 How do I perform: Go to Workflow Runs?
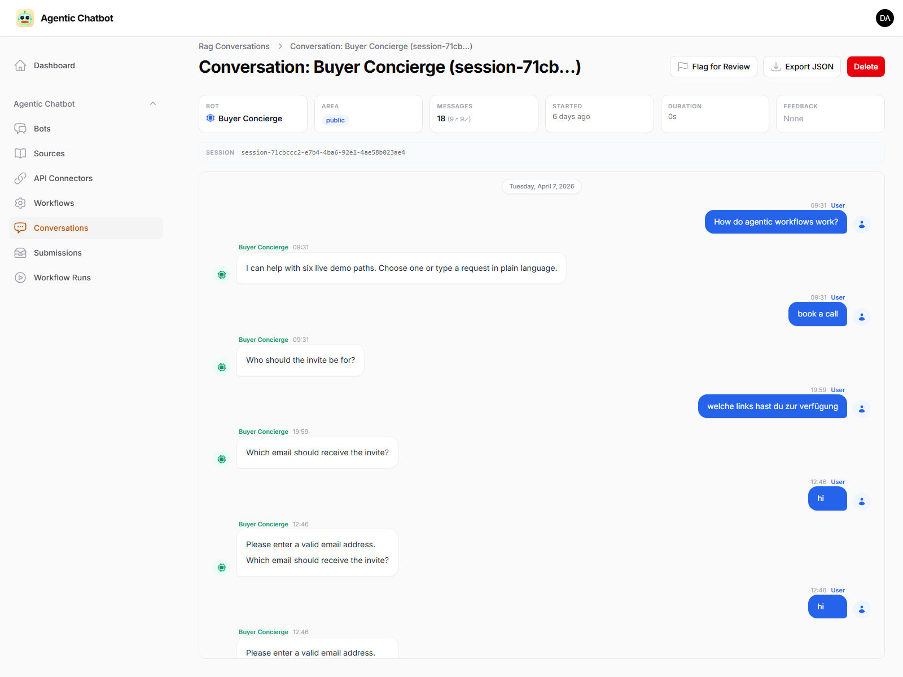pyautogui.click(x=86, y=278)
